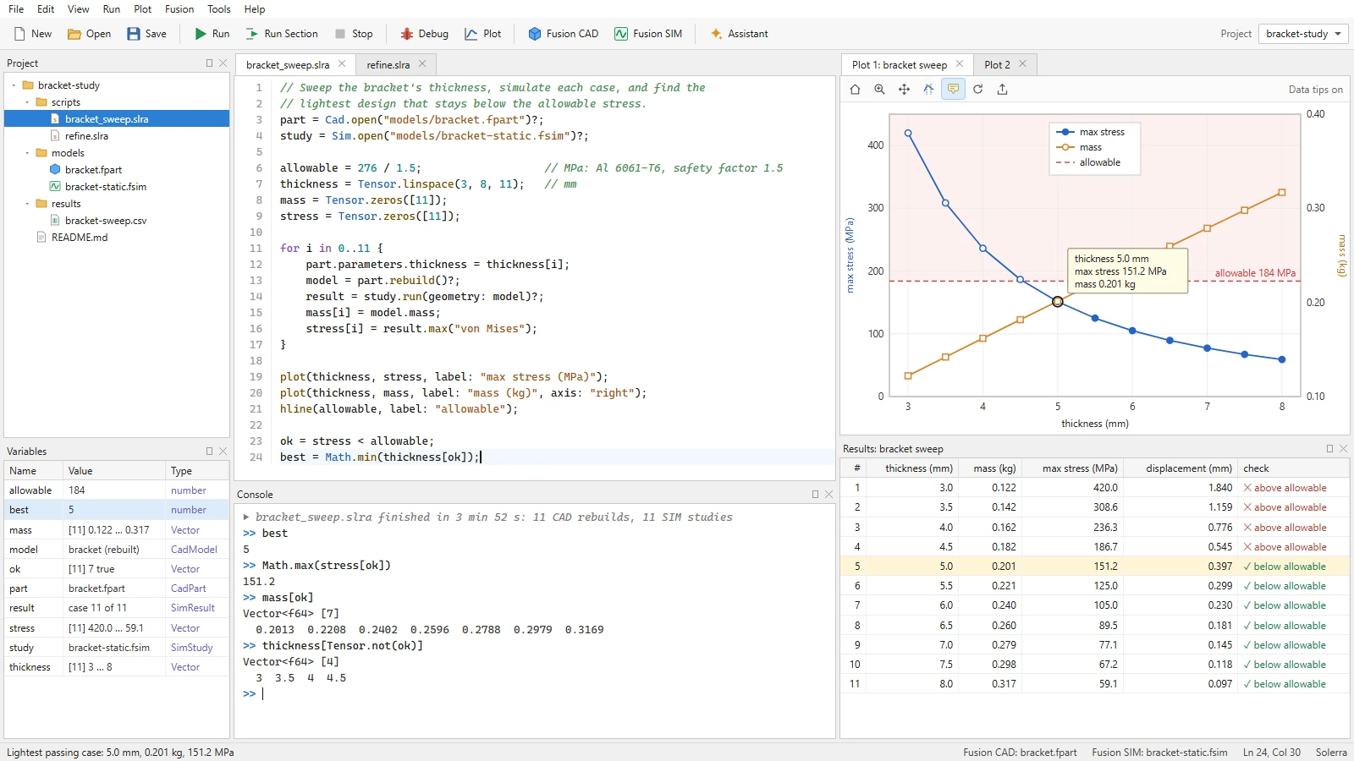Open the Assistant

(740, 34)
